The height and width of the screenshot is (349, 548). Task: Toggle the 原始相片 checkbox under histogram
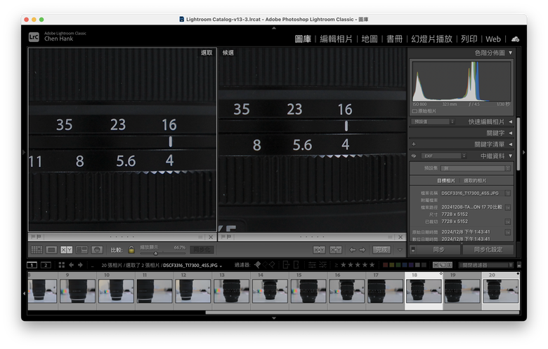tap(415, 111)
